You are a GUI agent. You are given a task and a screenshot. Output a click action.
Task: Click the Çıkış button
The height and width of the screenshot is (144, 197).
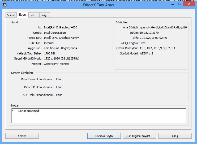click(x=175, y=136)
